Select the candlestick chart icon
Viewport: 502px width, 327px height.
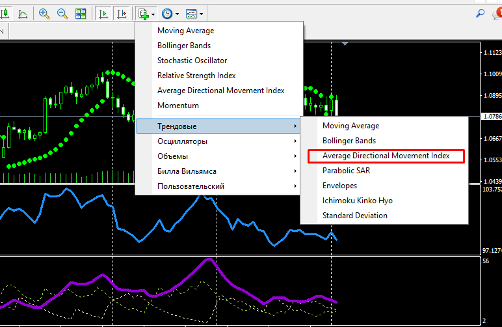click(5, 14)
